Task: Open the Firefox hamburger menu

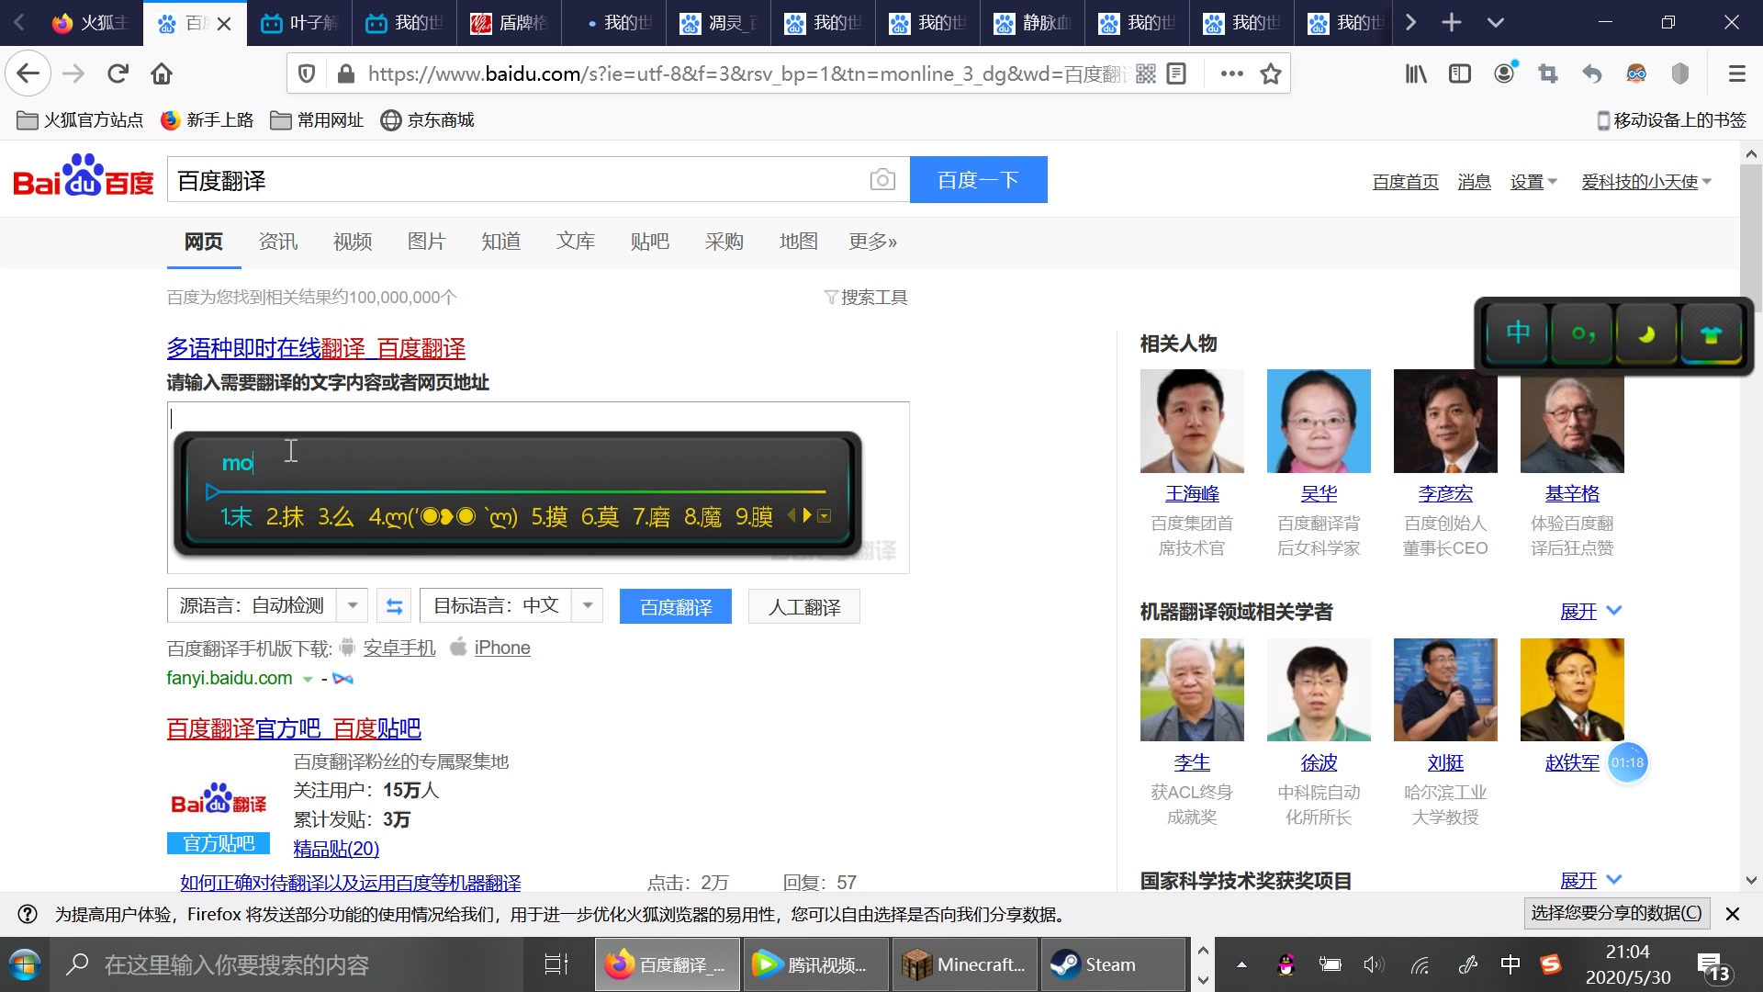Action: point(1736,73)
